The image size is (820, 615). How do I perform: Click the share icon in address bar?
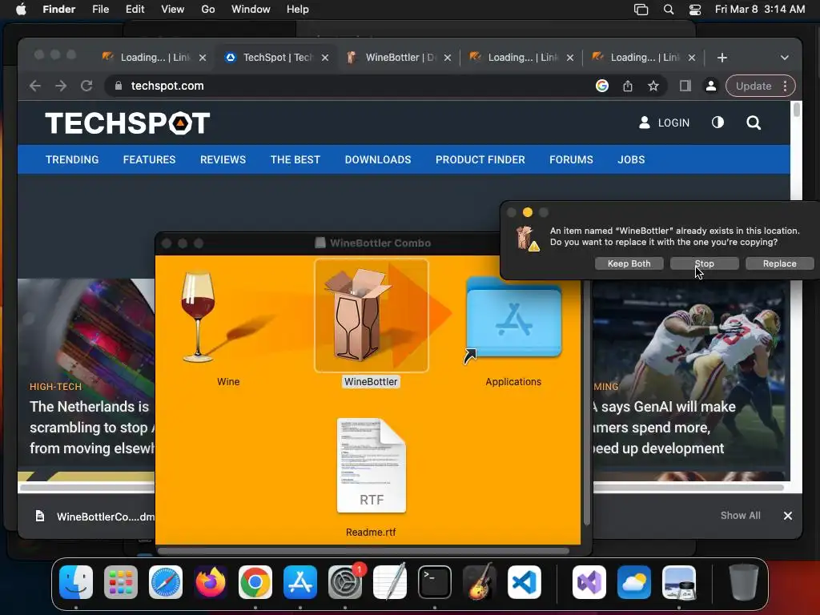tap(628, 86)
